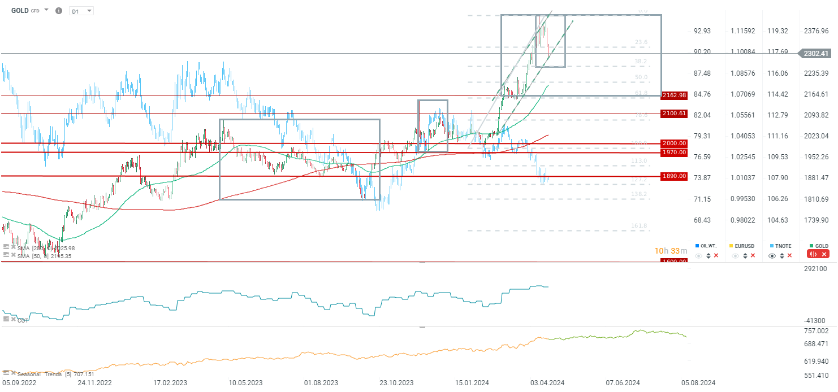Click the OIL.WTI blue color swatch
The height and width of the screenshot is (392, 838).
click(x=697, y=246)
